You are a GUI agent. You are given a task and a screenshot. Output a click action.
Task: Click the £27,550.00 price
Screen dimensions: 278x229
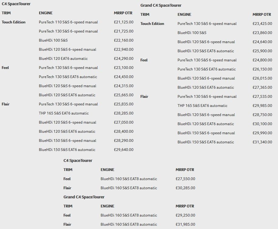[x=185, y=179]
